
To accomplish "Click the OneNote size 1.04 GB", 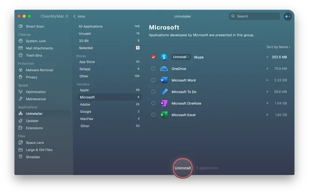I will pyautogui.click(x=281, y=103).
